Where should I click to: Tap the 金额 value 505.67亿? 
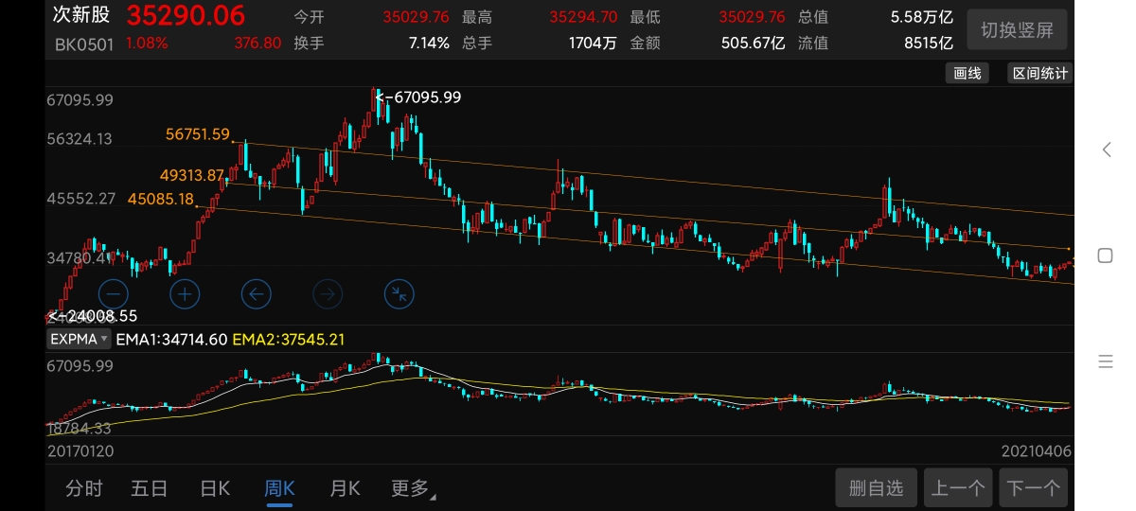[x=754, y=43]
